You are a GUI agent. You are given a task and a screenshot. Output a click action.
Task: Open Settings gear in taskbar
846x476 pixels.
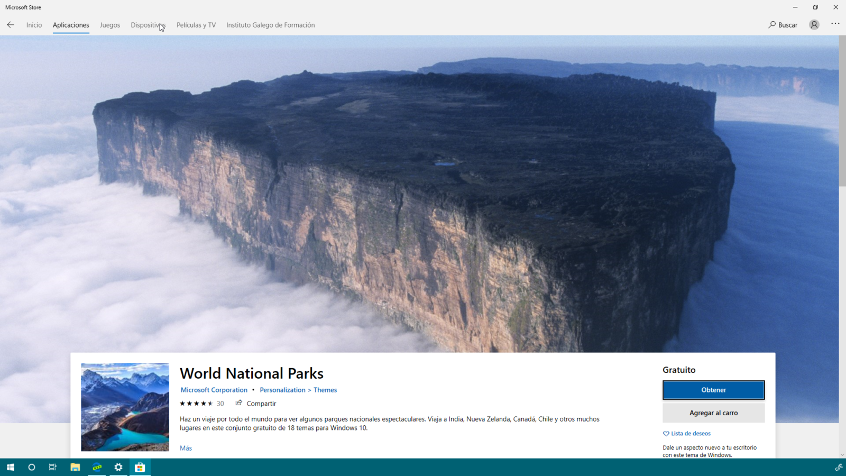(118, 467)
